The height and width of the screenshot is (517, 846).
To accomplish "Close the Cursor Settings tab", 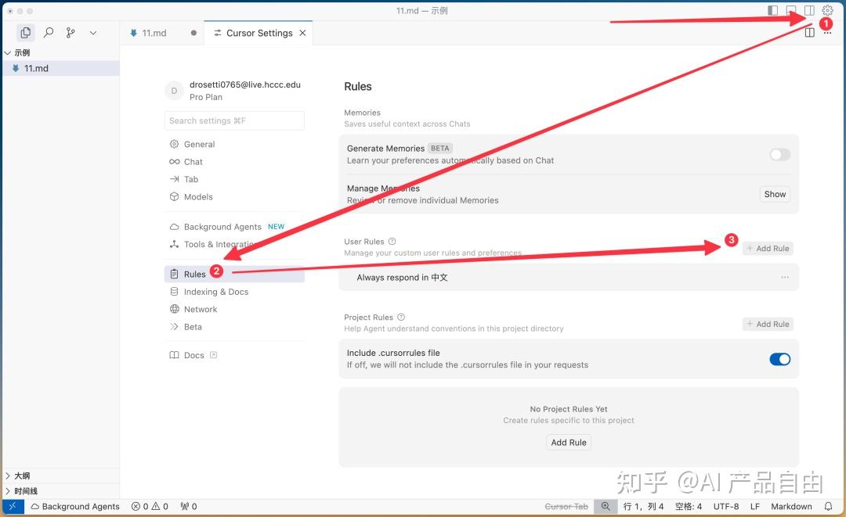I will click(302, 33).
